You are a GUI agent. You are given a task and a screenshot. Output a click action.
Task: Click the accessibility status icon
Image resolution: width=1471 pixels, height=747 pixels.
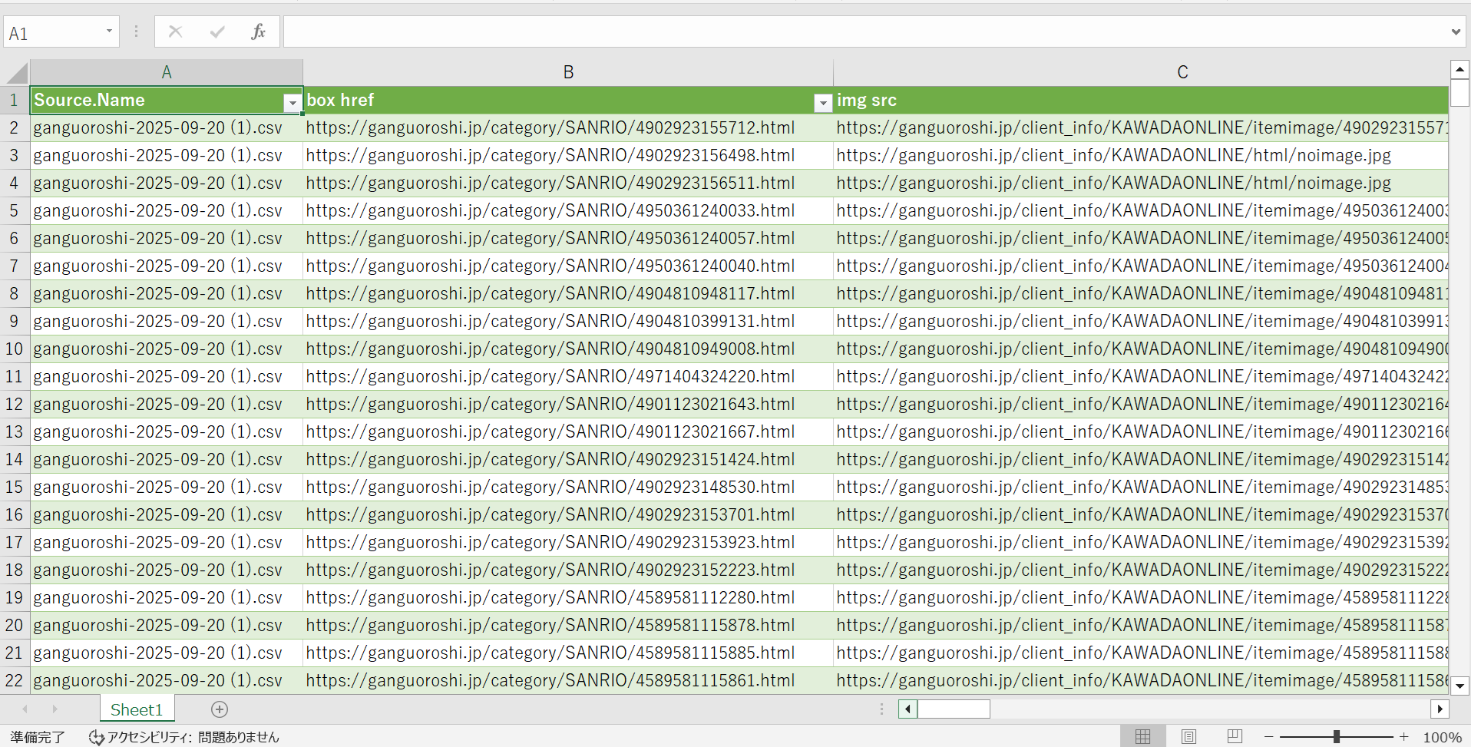coord(96,738)
